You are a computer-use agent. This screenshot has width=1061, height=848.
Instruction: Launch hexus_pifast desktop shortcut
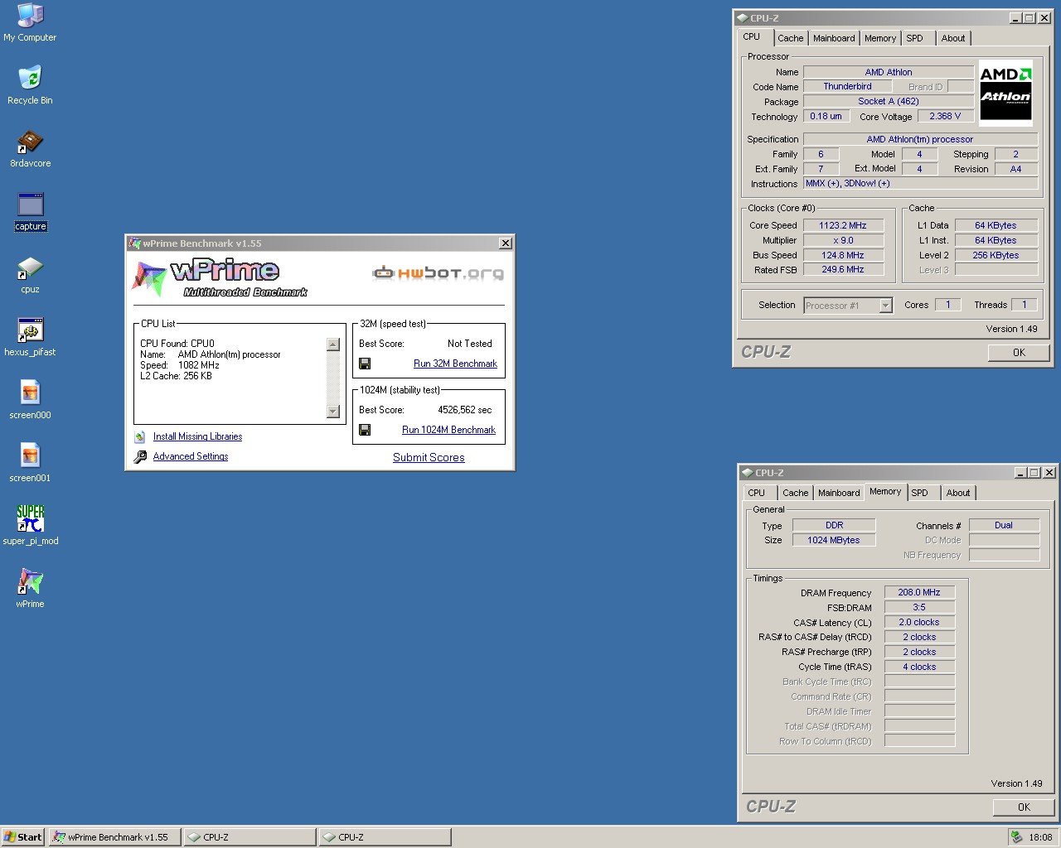tap(30, 337)
